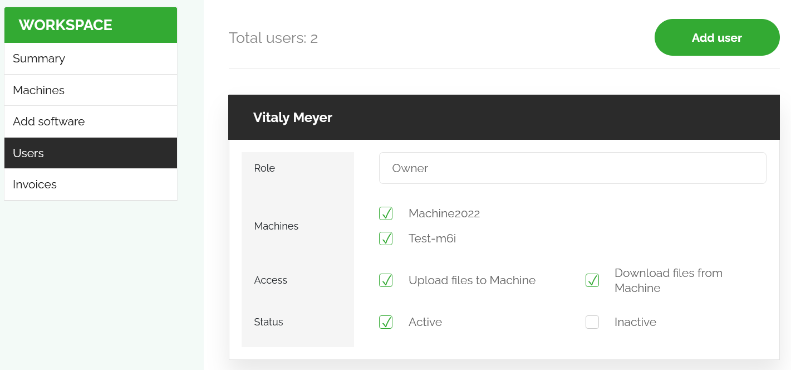Click the Role field showing Owner
Screen dimensions: 791x370
pos(573,168)
